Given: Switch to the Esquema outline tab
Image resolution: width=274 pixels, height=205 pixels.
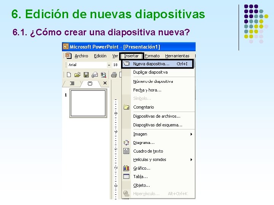Looking at the screenshot, I should pos(72,84).
